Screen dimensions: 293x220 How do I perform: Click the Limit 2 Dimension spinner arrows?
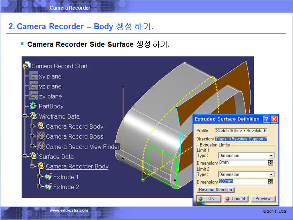[271, 182]
